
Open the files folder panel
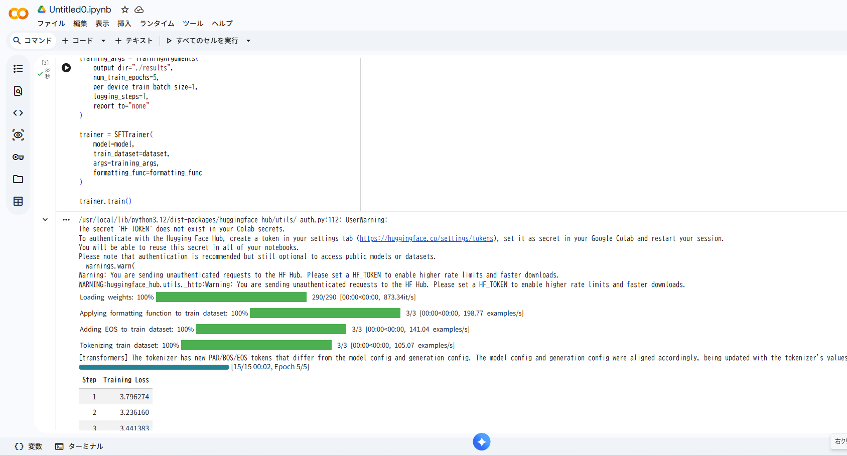pyautogui.click(x=18, y=179)
